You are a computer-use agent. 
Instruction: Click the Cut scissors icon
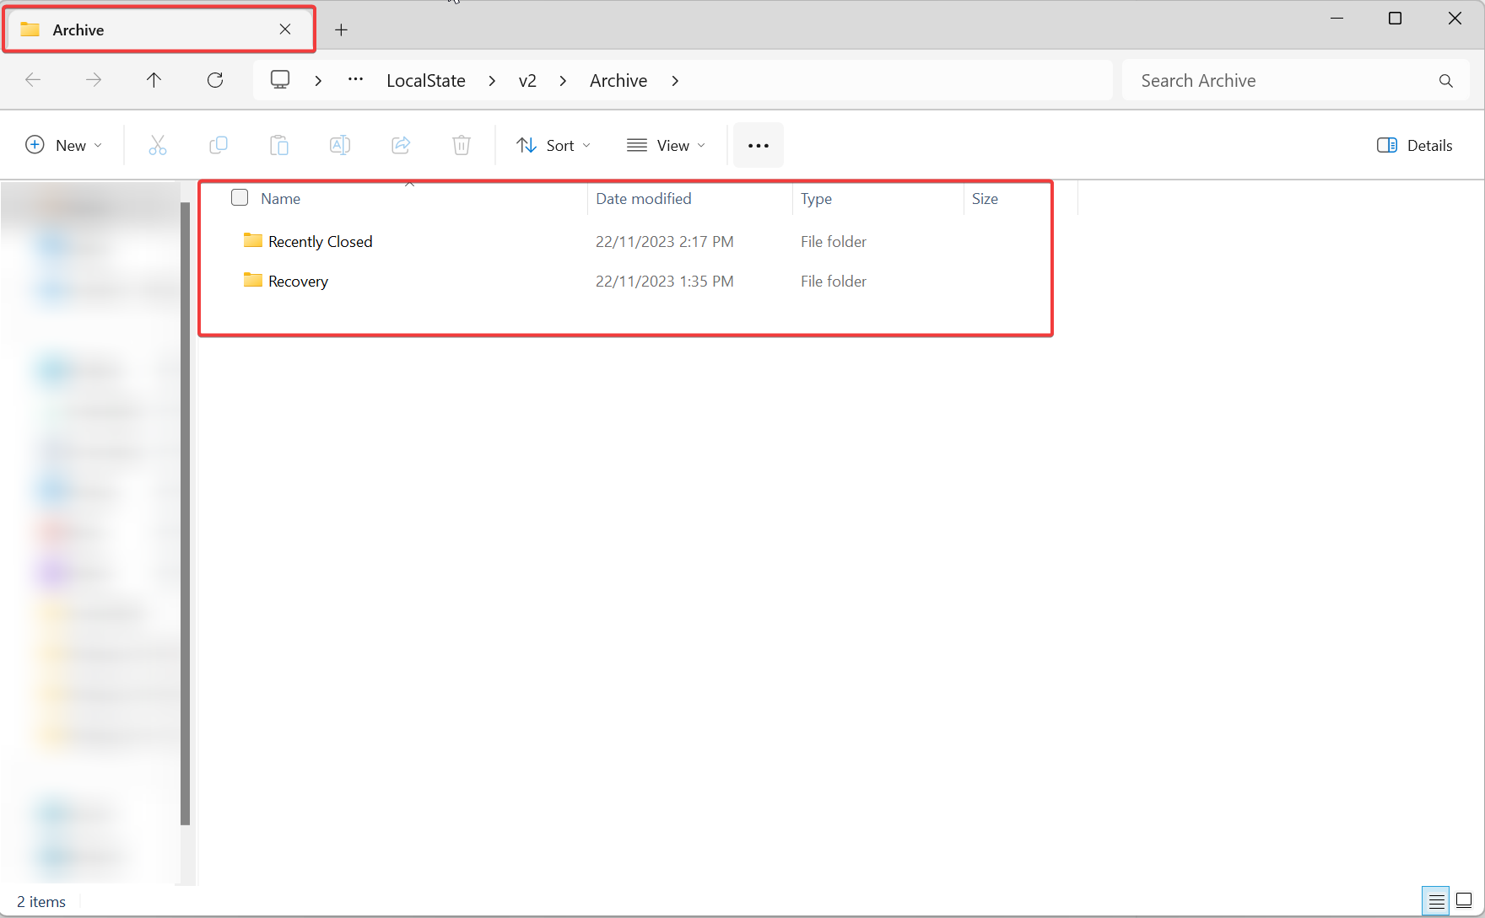(158, 145)
